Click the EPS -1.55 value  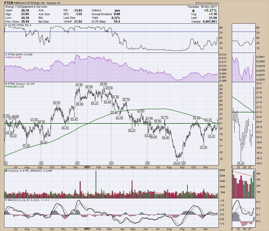(x=79, y=14)
